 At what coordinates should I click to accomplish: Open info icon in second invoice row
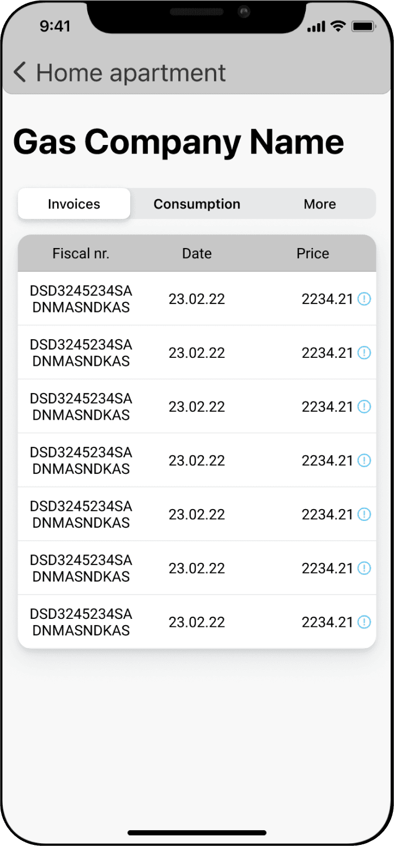[365, 353]
